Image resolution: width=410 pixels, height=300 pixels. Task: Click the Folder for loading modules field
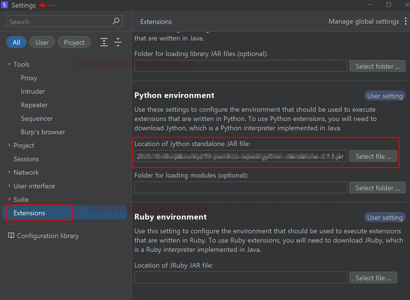[x=240, y=187]
